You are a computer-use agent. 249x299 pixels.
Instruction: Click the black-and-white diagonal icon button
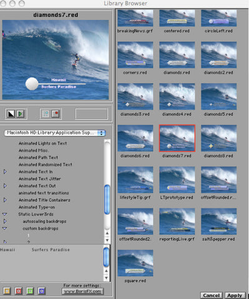coord(11,113)
